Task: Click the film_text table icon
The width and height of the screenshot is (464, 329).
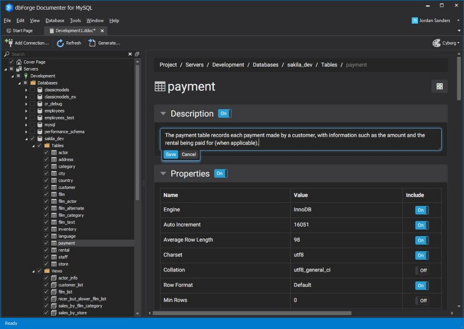Action: [54, 222]
